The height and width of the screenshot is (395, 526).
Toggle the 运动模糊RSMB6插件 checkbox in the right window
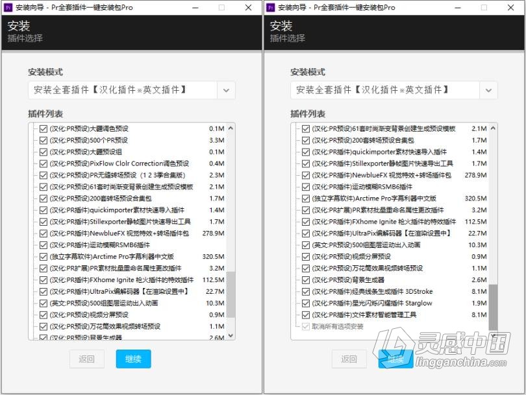(x=306, y=187)
